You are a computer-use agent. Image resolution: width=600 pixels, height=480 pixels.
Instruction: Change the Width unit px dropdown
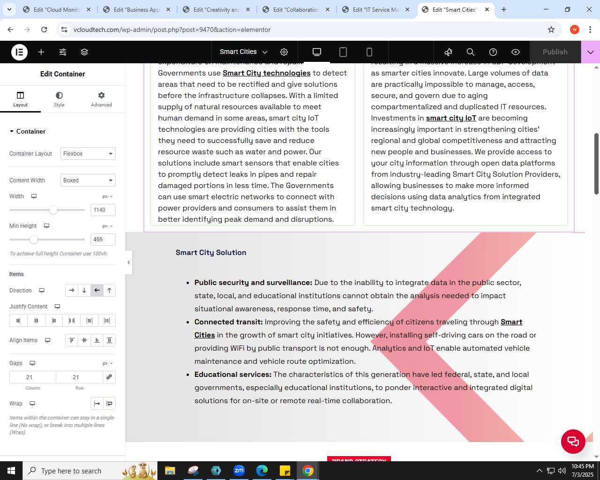(x=108, y=196)
